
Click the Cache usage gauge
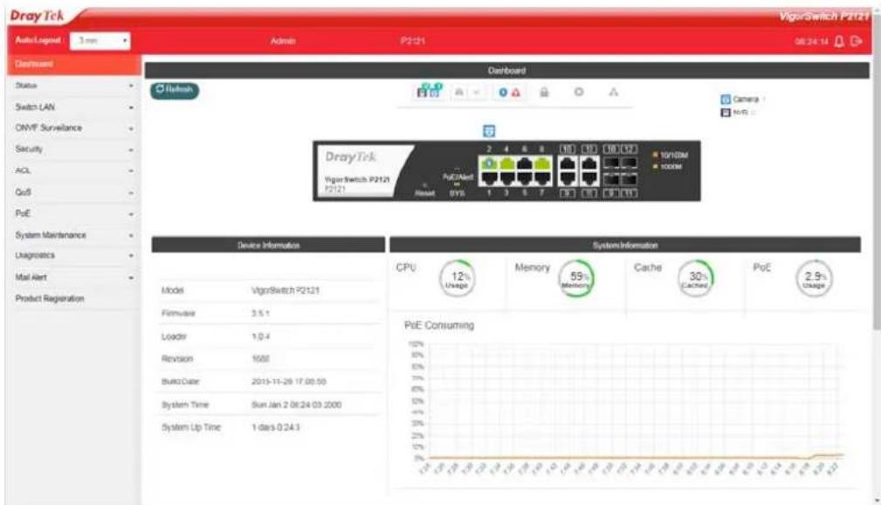click(x=696, y=278)
